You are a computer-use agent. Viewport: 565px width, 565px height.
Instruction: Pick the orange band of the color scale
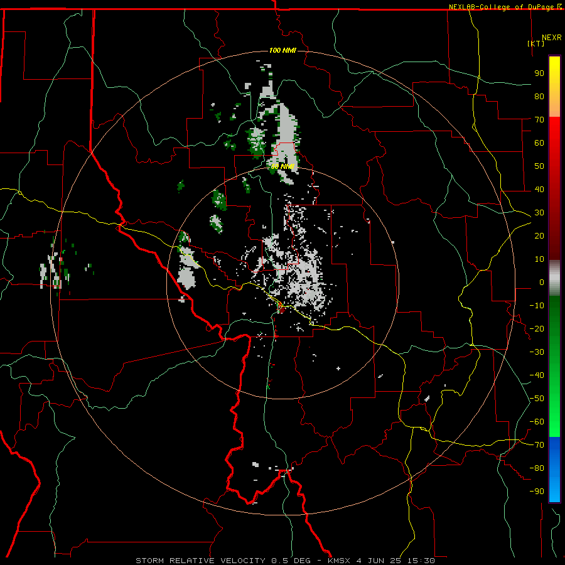point(554,107)
